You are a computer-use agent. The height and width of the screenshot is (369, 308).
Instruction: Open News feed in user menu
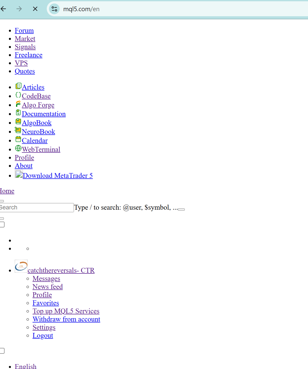point(48,287)
